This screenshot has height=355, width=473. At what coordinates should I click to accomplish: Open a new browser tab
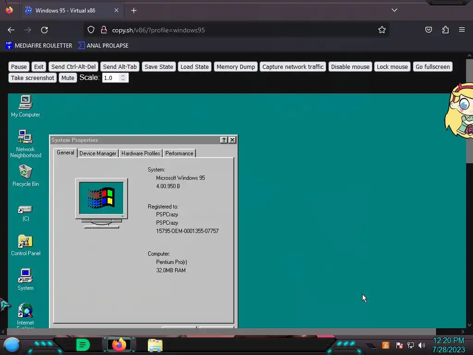tap(133, 11)
